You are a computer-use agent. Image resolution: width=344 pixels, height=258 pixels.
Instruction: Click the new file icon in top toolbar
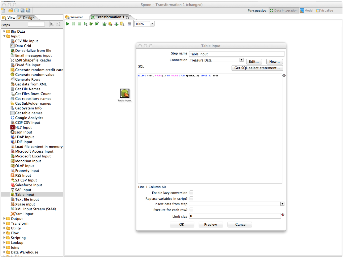(3, 11)
